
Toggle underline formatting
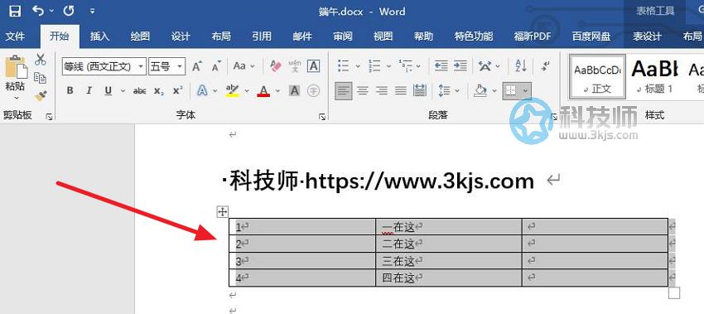(x=108, y=91)
